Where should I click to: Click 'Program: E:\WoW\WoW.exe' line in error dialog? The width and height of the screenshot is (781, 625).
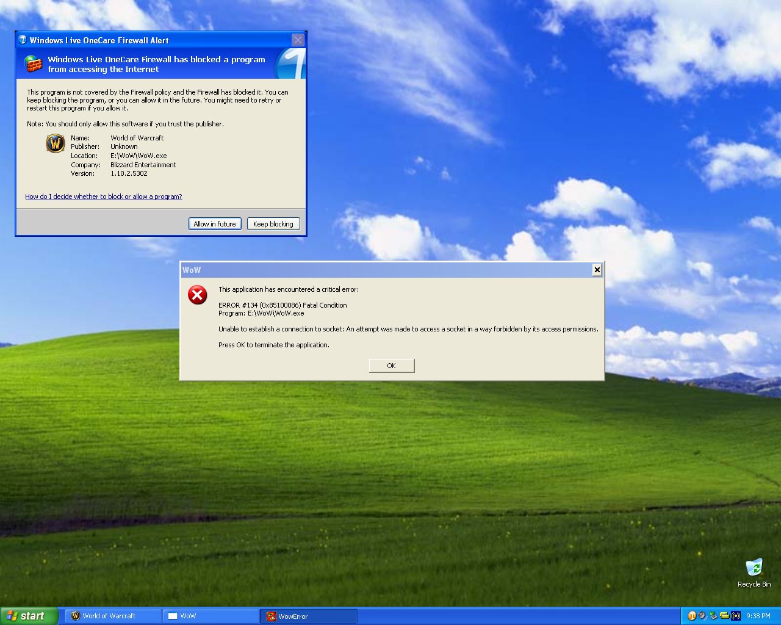click(261, 313)
